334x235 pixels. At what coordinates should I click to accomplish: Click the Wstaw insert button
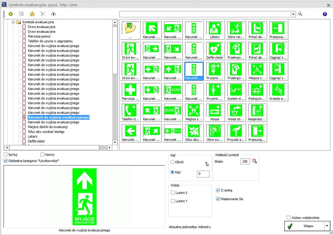305,226
